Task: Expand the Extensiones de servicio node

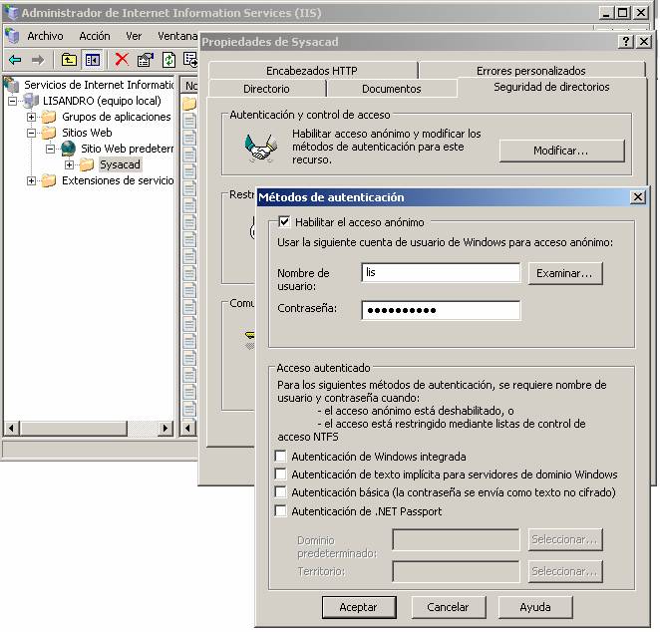Action: click(31, 181)
